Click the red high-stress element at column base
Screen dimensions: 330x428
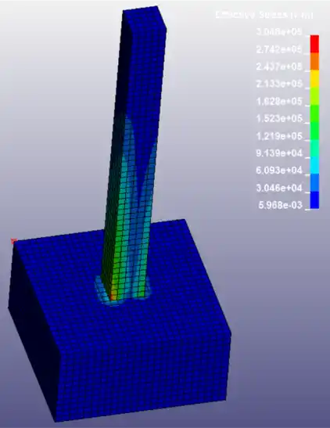point(113,297)
